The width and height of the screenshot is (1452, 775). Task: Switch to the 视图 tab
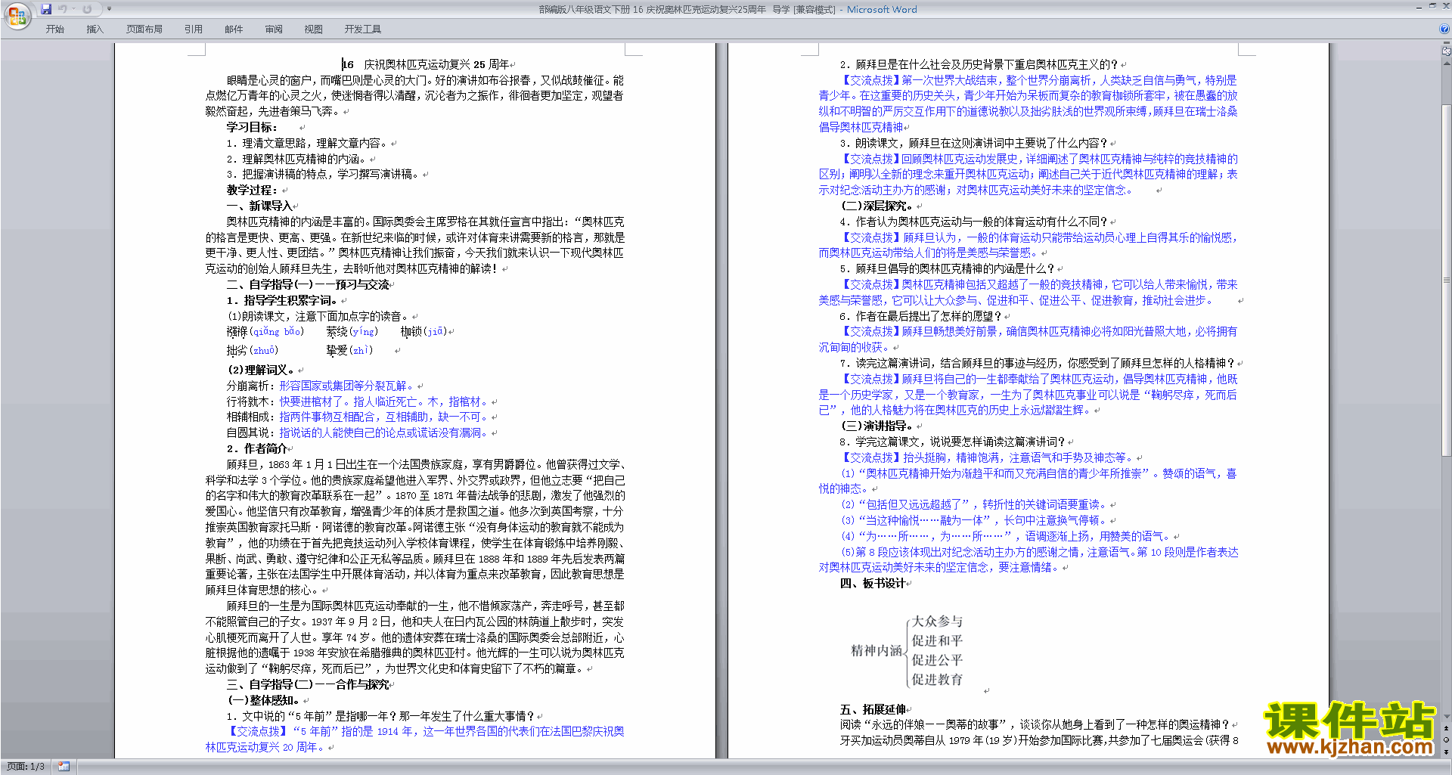pyautogui.click(x=313, y=29)
